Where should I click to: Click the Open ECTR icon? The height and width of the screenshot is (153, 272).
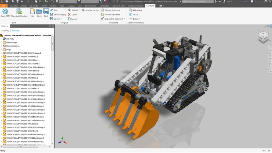pyautogui.click(x=5, y=13)
